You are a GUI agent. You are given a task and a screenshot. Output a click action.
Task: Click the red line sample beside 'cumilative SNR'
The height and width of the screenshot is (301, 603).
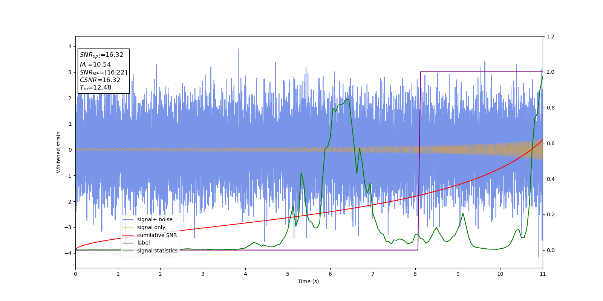128,235
